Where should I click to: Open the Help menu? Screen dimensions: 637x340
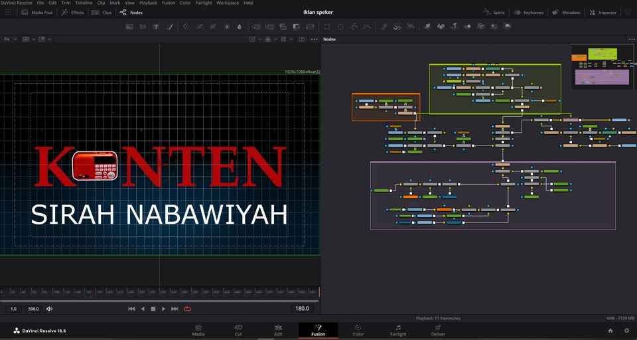(248, 3)
